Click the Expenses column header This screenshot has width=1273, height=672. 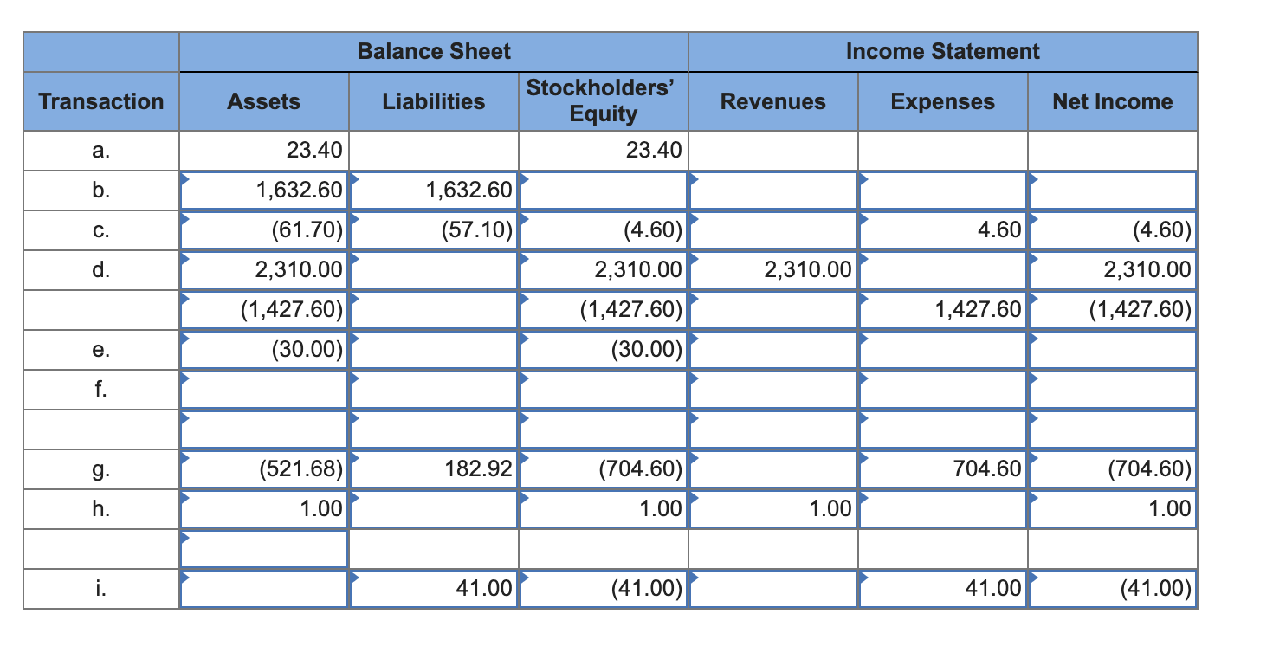tap(942, 101)
